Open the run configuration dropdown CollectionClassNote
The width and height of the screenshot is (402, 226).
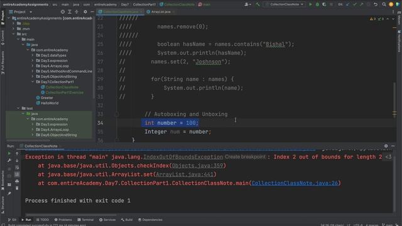pos(285,4)
